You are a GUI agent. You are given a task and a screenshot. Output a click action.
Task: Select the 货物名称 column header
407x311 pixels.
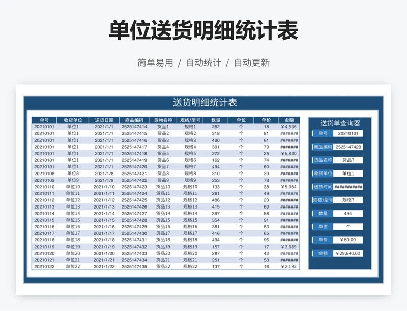coord(163,120)
